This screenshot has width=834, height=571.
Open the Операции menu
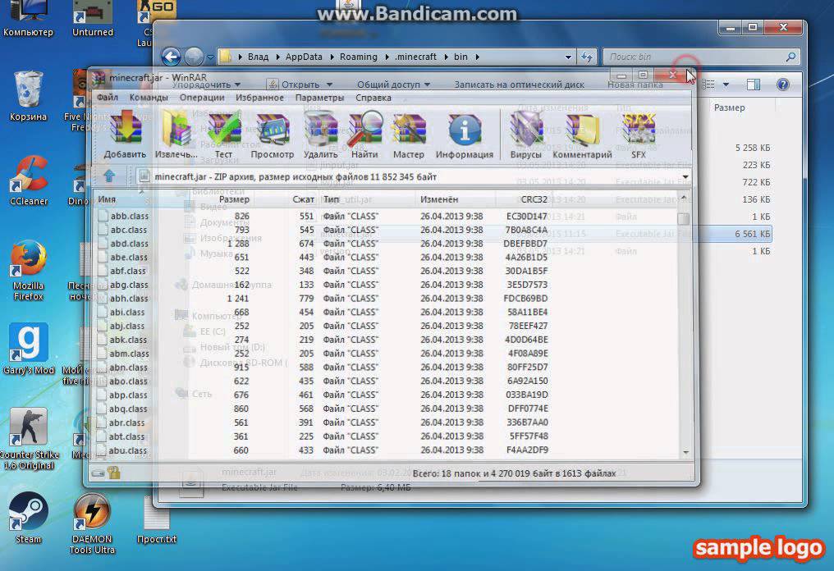202,98
